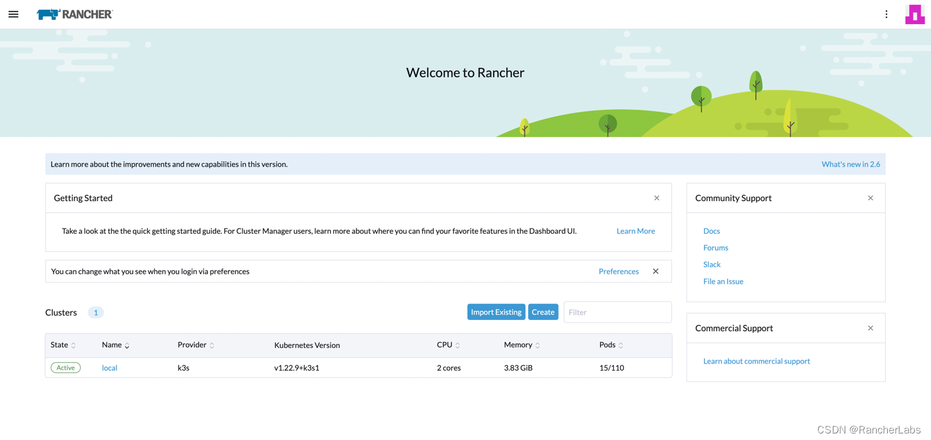This screenshot has width=931, height=440.
Task: Open the Learn More link
Action: point(635,230)
